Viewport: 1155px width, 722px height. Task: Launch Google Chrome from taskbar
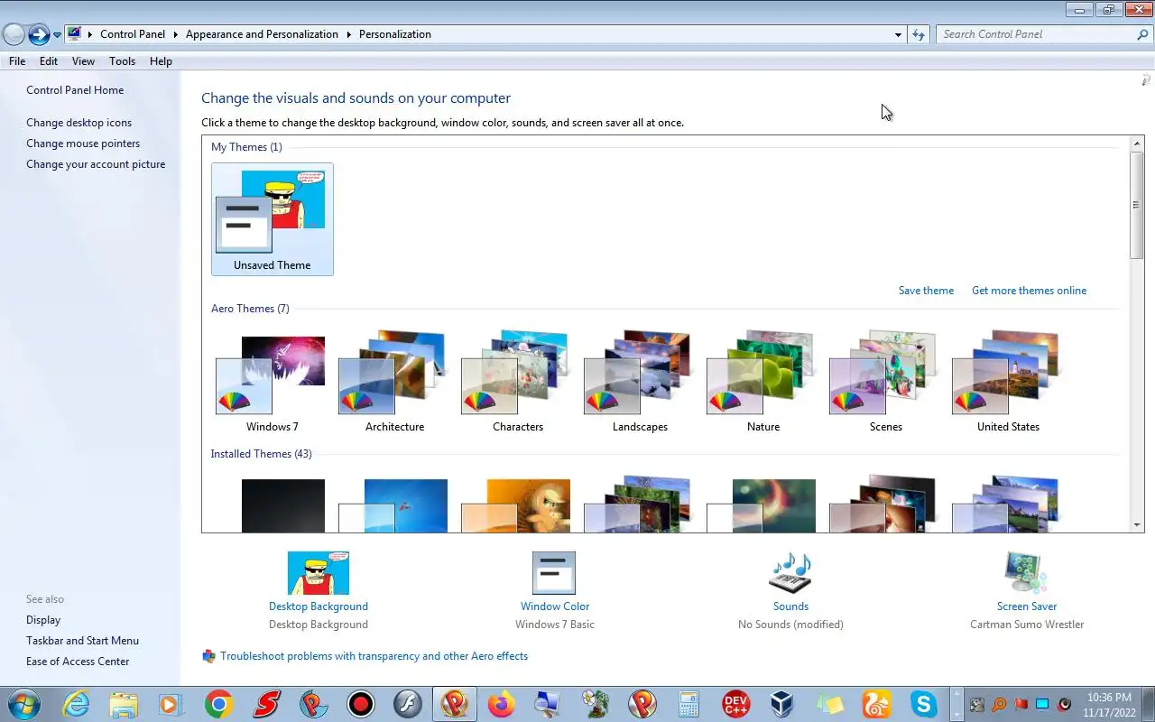(218, 704)
